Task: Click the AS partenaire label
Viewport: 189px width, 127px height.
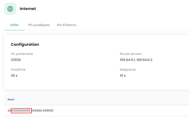Action: [x=22, y=54]
